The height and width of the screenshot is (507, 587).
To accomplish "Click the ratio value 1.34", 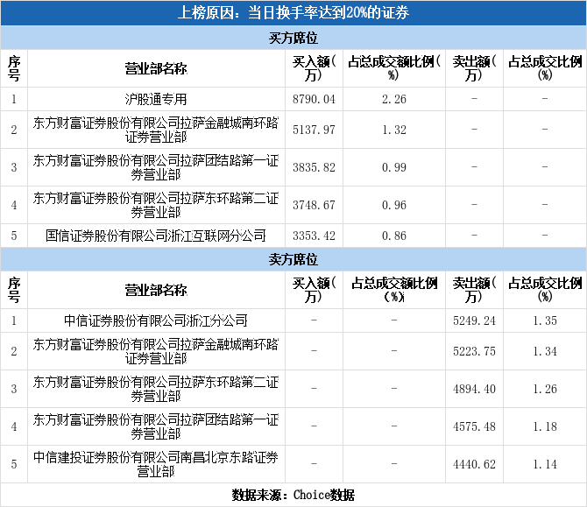I will 545,351.
